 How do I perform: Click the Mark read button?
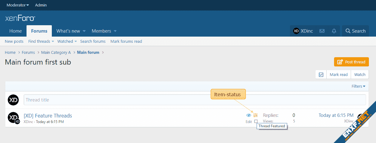(338, 74)
